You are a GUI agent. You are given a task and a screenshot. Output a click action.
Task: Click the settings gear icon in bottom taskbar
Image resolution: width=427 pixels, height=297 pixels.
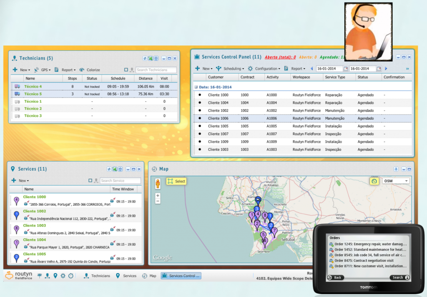click(x=63, y=276)
